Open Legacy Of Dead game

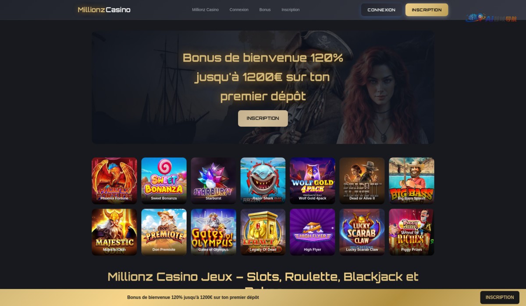263,232
